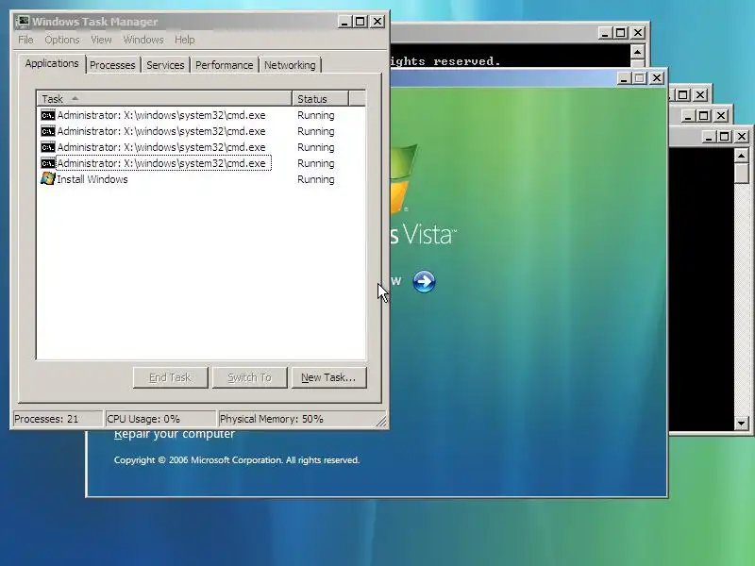
Task: Click the New Task... button
Action: [x=328, y=377]
